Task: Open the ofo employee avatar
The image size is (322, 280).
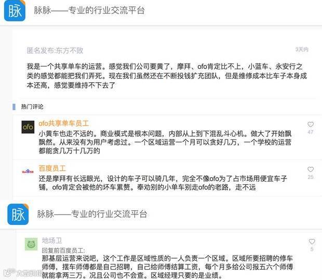Action: pyautogui.click(x=28, y=127)
